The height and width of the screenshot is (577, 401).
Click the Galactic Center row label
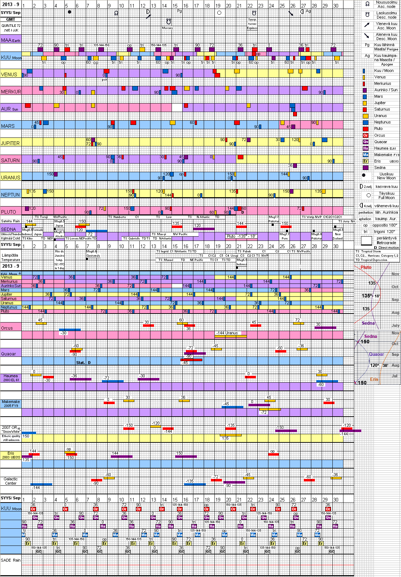click(x=11, y=481)
